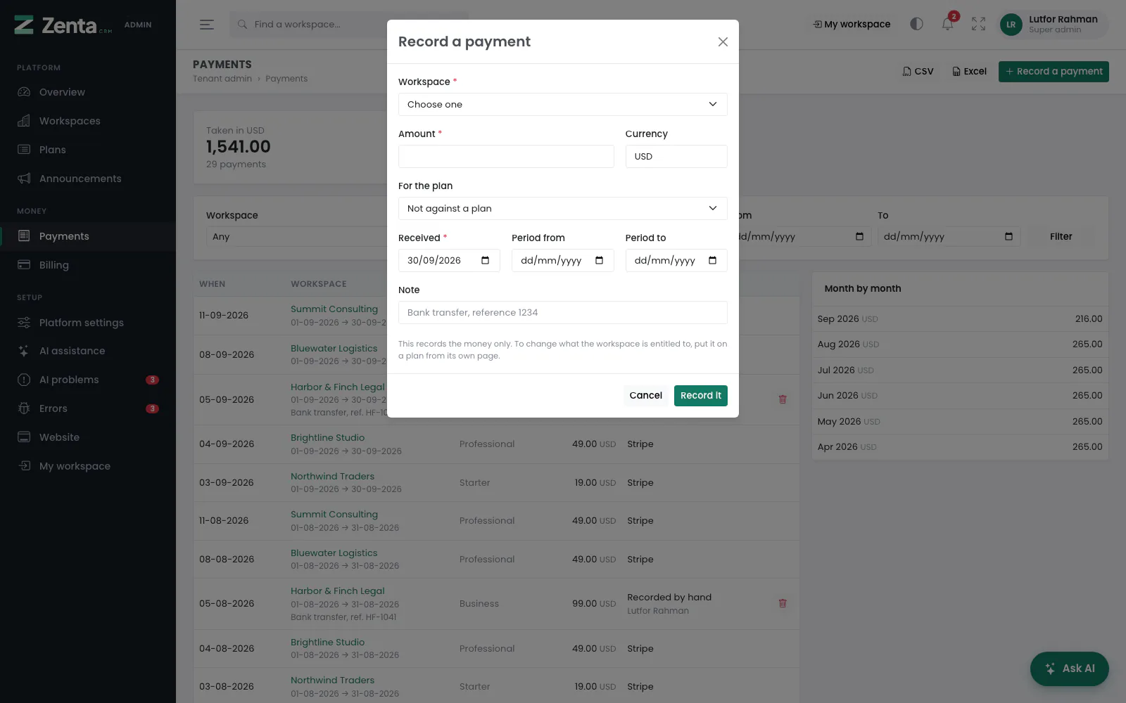1126x703 pixels.
Task: Click Tenant admin breadcrumb
Action: point(222,79)
